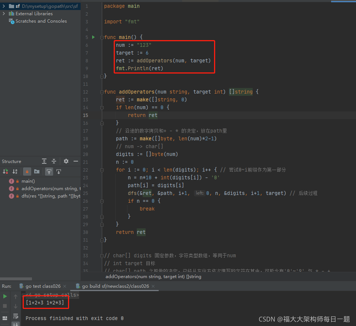The image size is (356, 326).
Task: Close the go test class026 tab
Action: click(x=65, y=286)
